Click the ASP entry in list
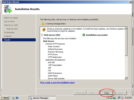Viewport: 134px width, 100px height. [x=50, y=68]
